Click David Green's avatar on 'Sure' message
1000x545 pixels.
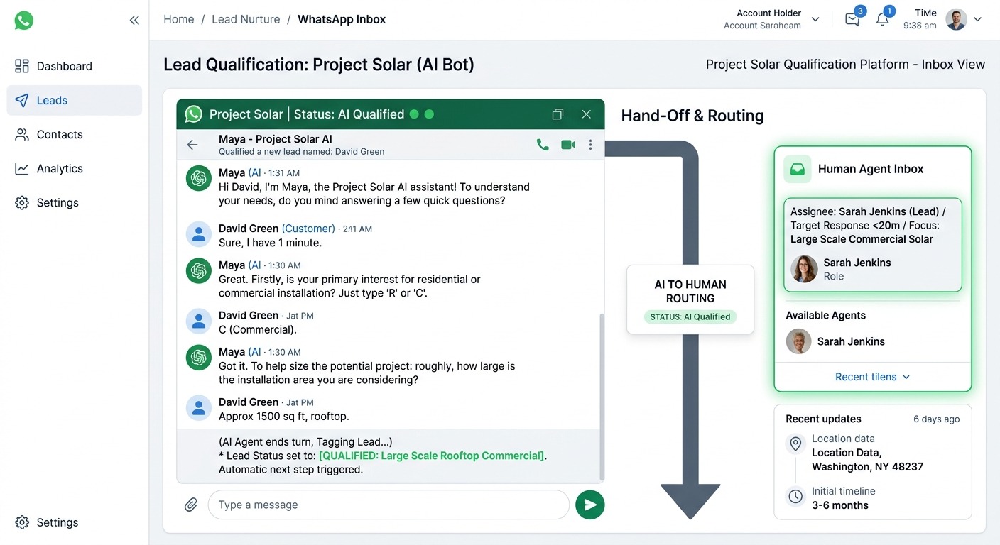pyautogui.click(x=199, y=233)
